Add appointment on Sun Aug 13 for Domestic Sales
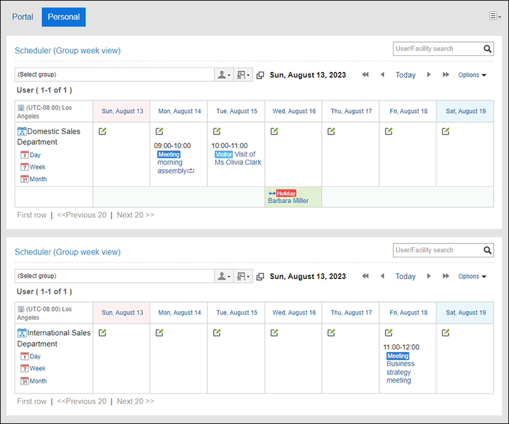This screenshot has height=424, width=509. click(102, 132)
